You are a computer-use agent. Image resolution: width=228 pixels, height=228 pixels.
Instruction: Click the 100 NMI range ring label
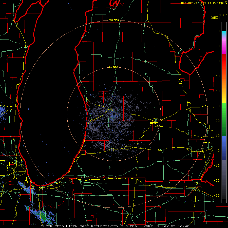pyautogui.click(x=114, y=20)
